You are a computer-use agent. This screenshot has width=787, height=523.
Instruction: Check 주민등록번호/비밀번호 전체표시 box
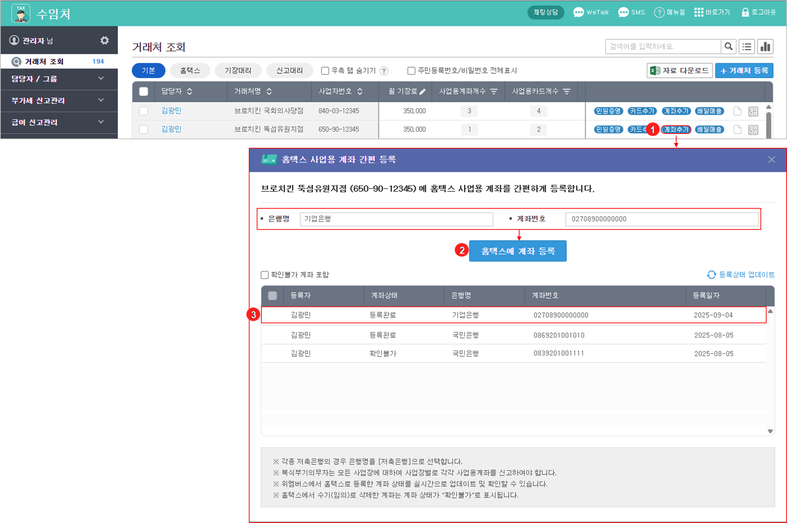(x=411, y=71)
